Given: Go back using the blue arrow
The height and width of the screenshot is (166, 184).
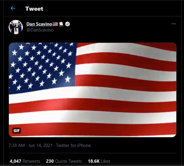Looking at the screenshot, I should tap(13, 8).
